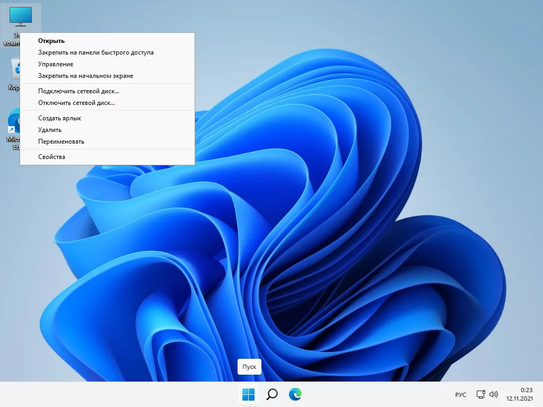Choose "Создать ярлык" from the menu

click(59, 118)
